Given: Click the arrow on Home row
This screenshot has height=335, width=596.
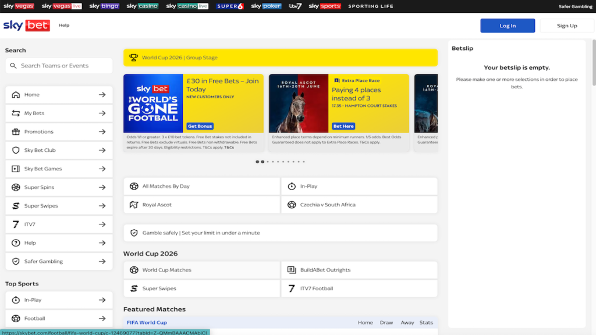Looking at the screenshot, I should (102, 95).
